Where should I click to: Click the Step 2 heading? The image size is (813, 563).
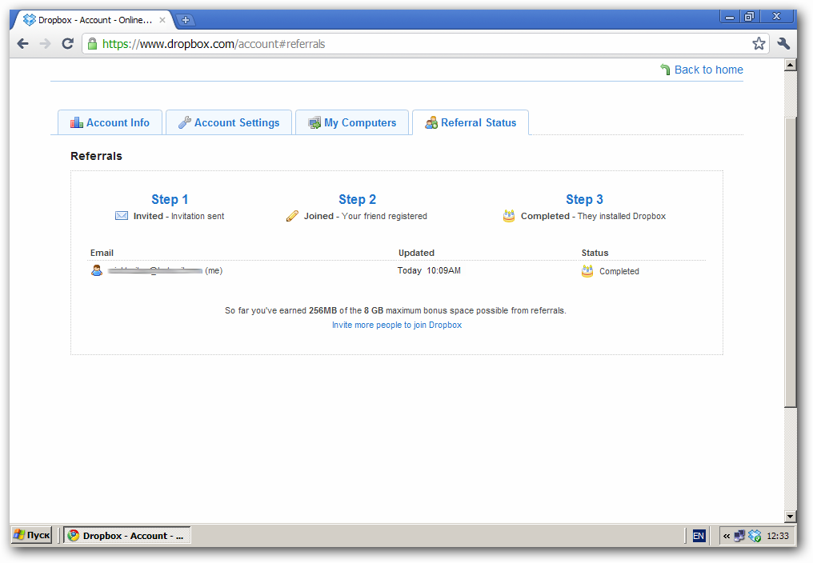(x=357, y=199)
